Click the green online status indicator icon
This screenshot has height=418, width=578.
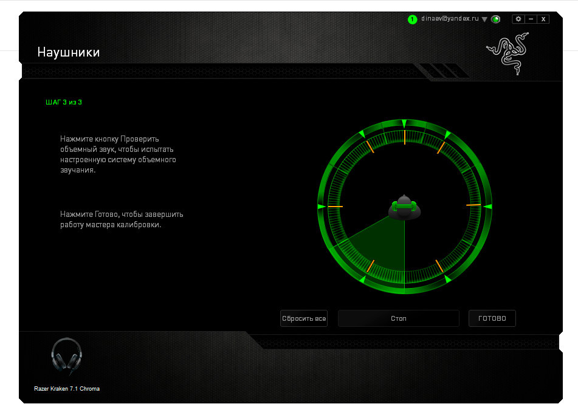(x=496, y=19)
